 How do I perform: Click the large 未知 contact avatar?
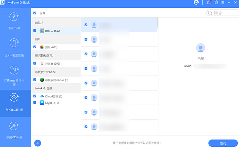[x=201, y=48]
